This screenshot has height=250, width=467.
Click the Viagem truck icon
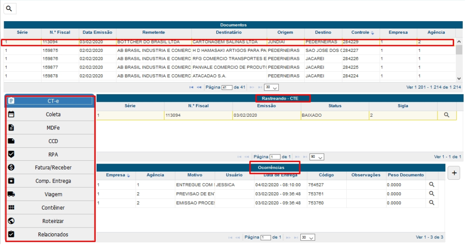12,194
